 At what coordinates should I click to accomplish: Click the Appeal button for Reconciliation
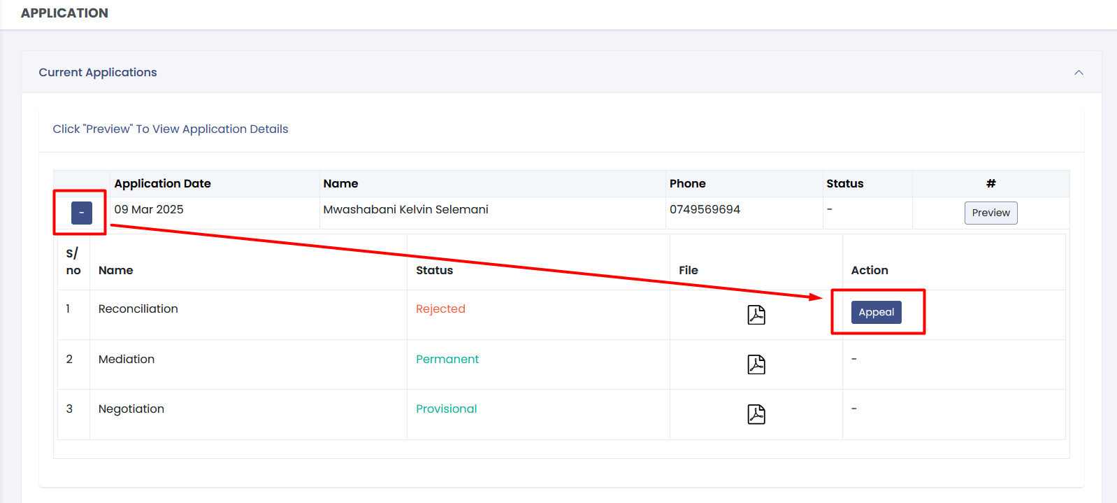(x=876, y=312)
